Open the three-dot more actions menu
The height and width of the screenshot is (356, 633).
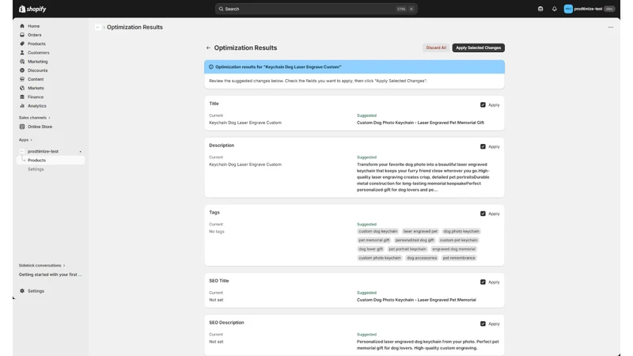pyautogui.click(x=610, y=27)
